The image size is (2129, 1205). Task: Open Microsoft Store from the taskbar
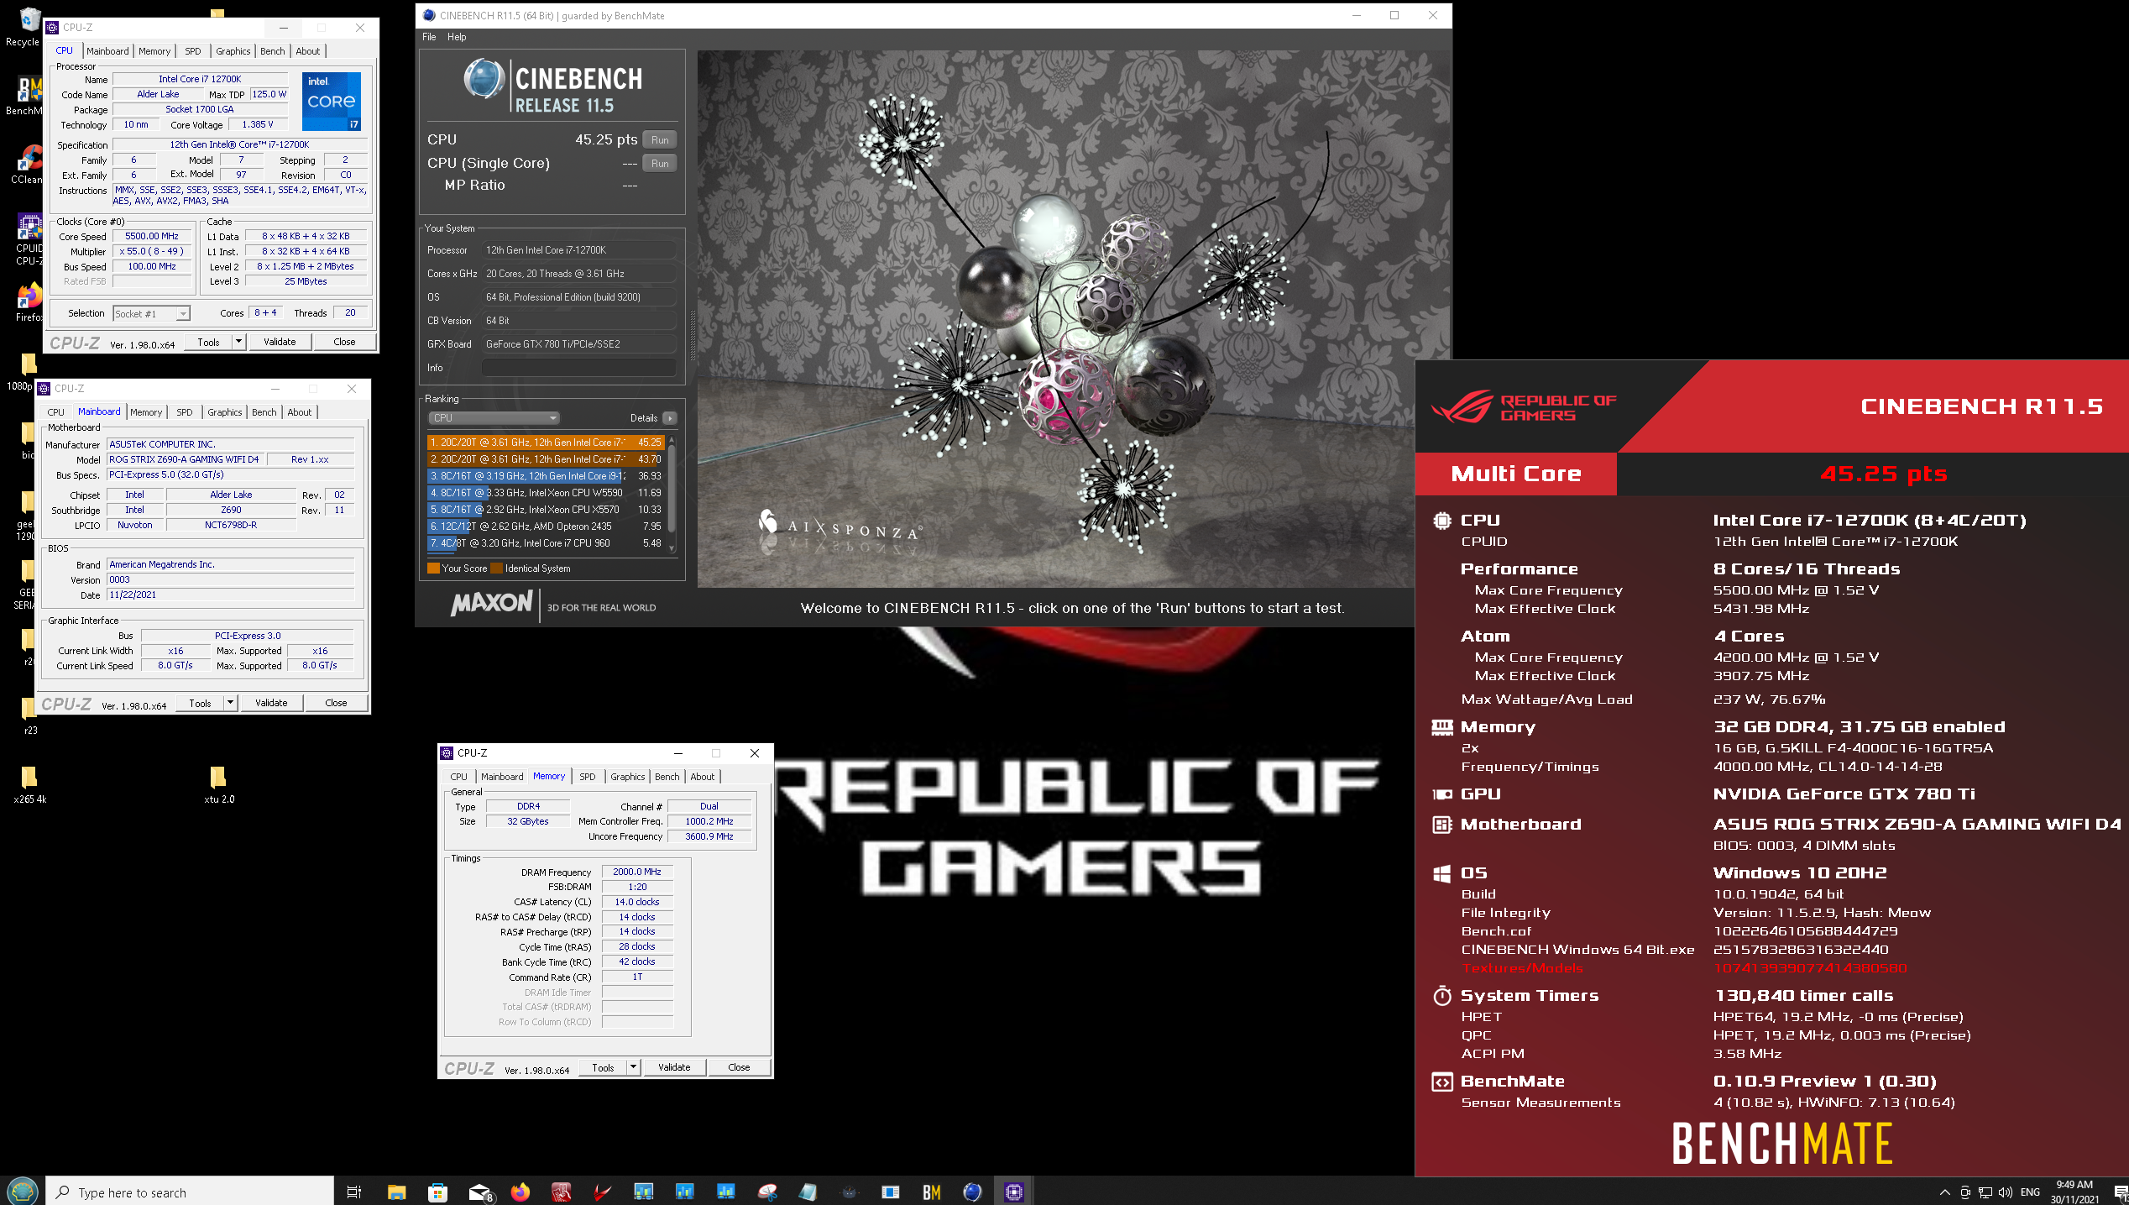[x=437, y=1192]
